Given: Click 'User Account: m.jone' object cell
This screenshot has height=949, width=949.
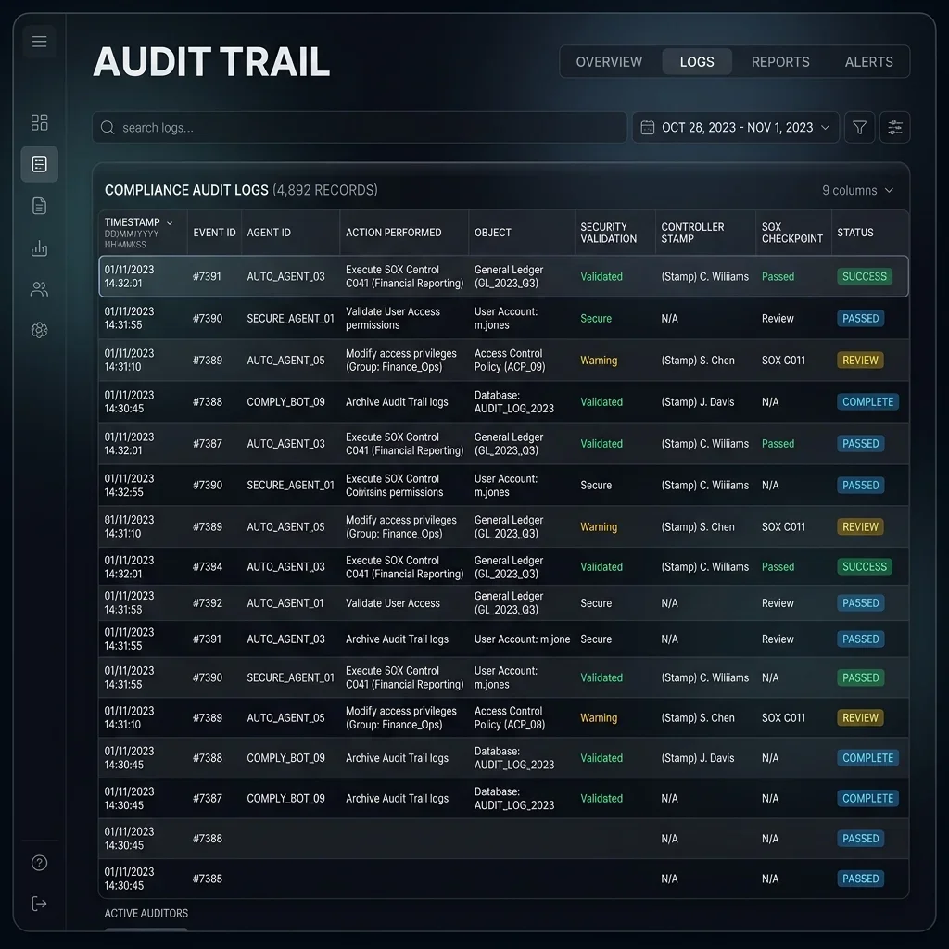Looking at the screenshot, I should [x=522, y=639].
